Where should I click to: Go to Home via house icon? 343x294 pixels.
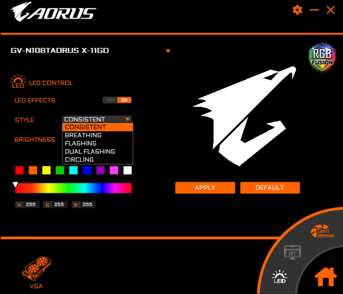coord(325,277)
